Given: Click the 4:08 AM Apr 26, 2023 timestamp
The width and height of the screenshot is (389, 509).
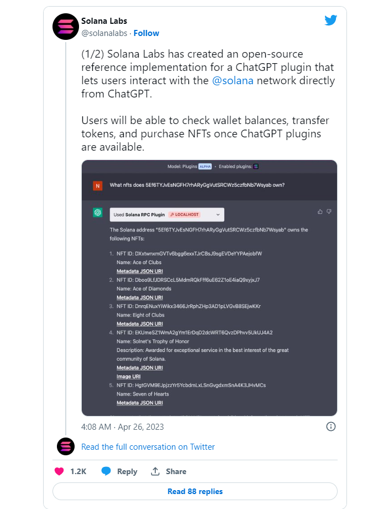Looking at the screenshot, I should coord(123,427).
